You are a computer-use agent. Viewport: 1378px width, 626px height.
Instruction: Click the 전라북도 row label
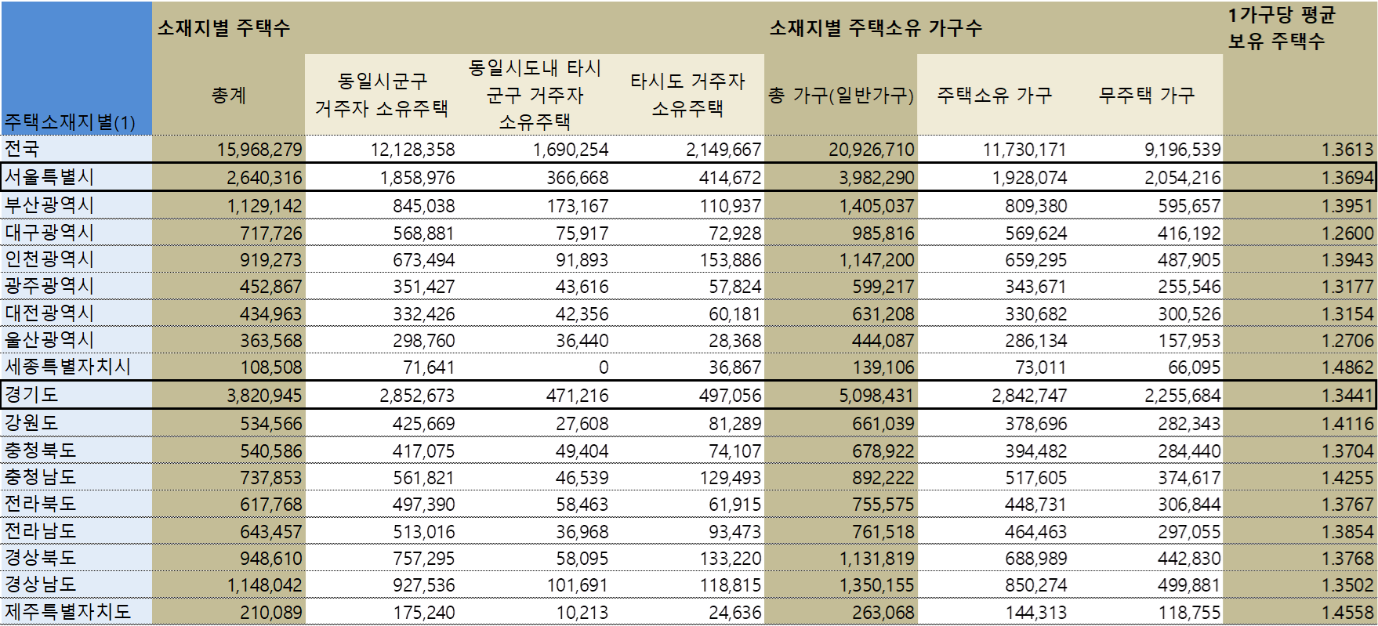pos(76,504)
